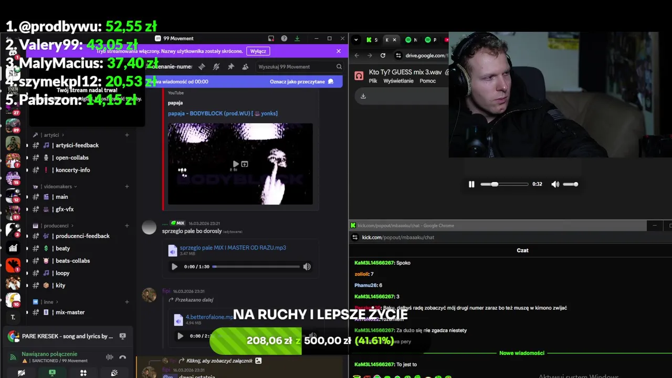672x378 pixels.
Task: Open the site info icon beside kick.com address
Action: (355, 237)
